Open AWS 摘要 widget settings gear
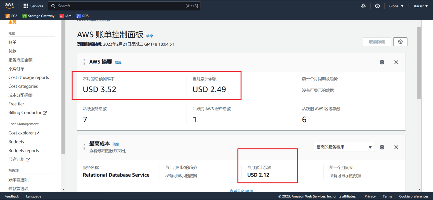 [x=382, y=62]
